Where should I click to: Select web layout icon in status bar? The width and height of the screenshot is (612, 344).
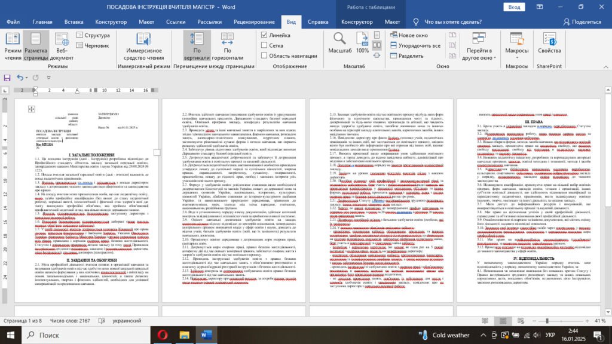521,321
